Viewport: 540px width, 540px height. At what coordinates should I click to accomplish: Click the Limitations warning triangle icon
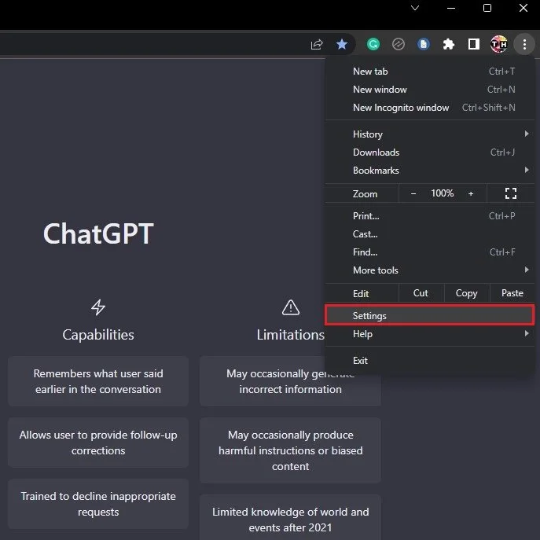(x=291, y=307)
